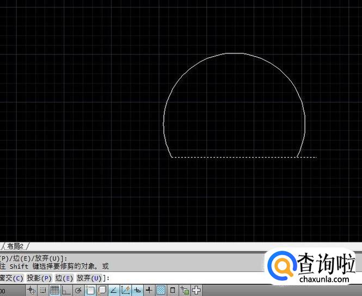The width and height of the screenshot is (362, 296).
Task: Toggle Transparency display icon
Action: pyautogui.click(x=161, y=290)
